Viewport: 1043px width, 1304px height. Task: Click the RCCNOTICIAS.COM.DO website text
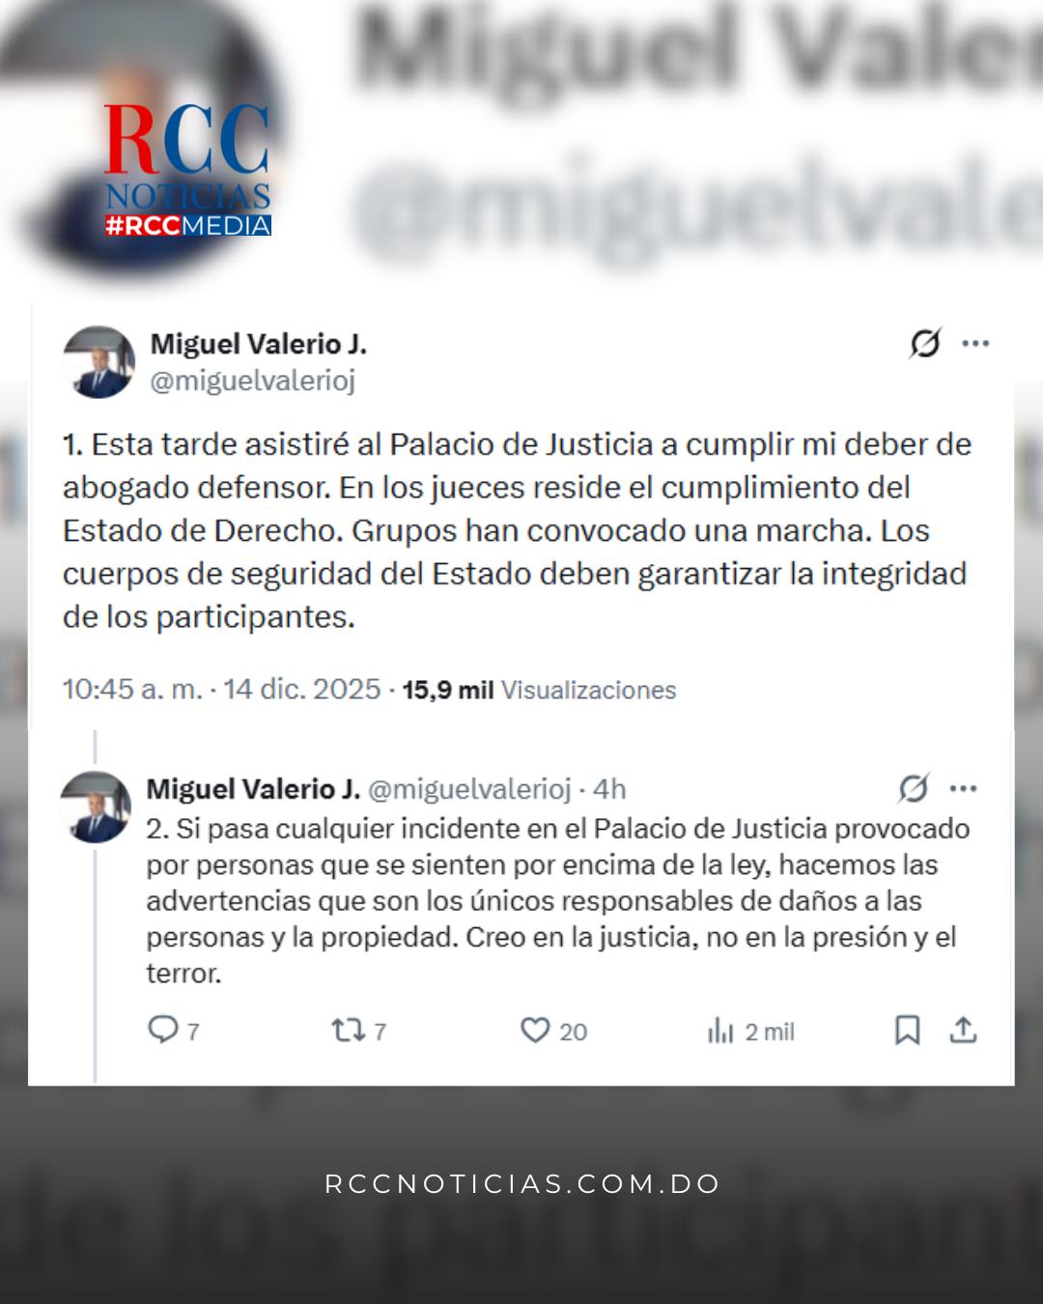click(522, 1184)
